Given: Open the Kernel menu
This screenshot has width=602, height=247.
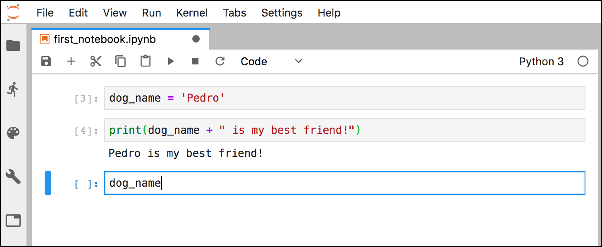Looking at the screenshot, I should pyautogui.click(x=192, y=13).
